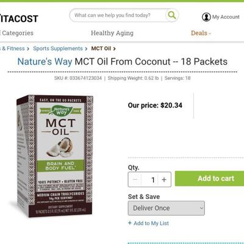The height and width of the screenshot is (244, 244).
Task: Focus the search text field
Action: tap(118, 15)
